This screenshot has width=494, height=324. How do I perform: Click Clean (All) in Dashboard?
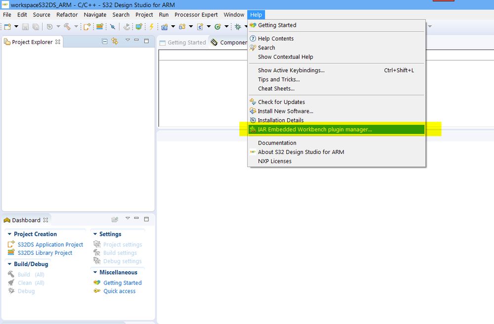coord(31,283)
